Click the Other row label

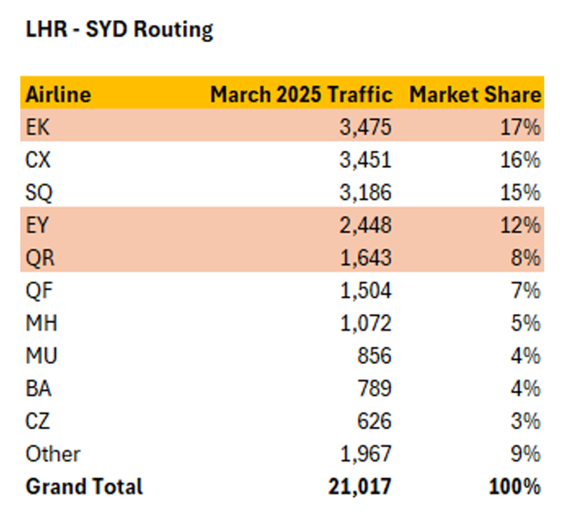click(53, 454)
